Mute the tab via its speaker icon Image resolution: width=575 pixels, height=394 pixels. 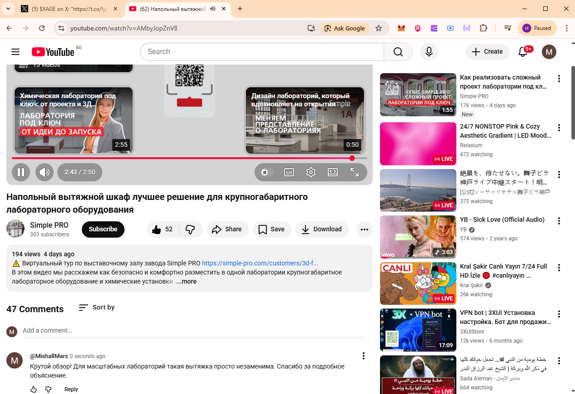tap(212, 9)
